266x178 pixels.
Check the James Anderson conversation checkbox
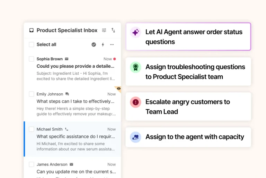(32, 164)
